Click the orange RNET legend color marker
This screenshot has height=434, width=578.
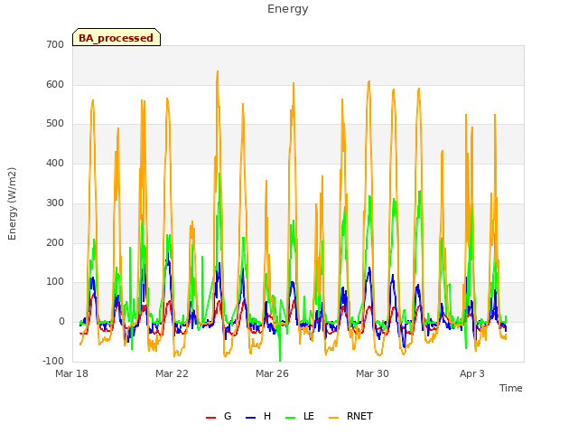click(x=333, y=418)
